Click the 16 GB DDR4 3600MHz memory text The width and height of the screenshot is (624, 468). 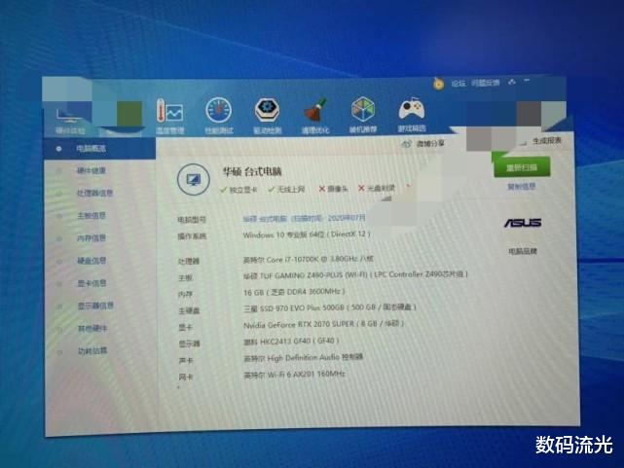point(294,292)
